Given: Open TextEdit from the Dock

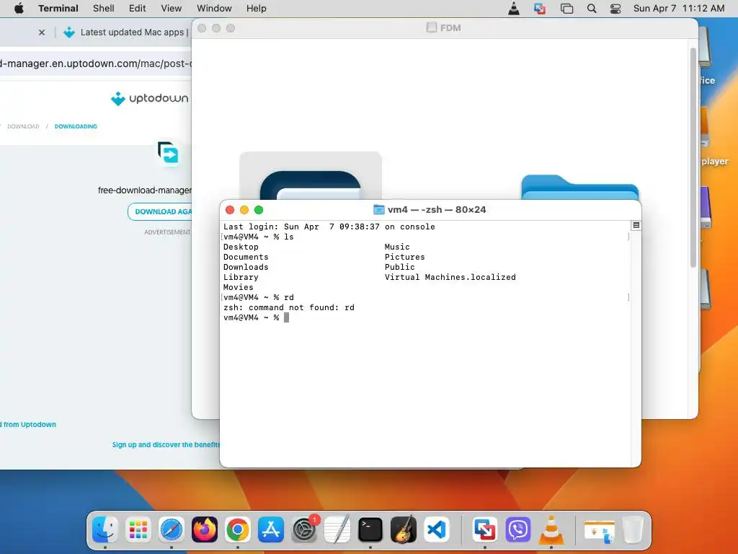Looking at the screenshot, I should click(x=337, y=529).
